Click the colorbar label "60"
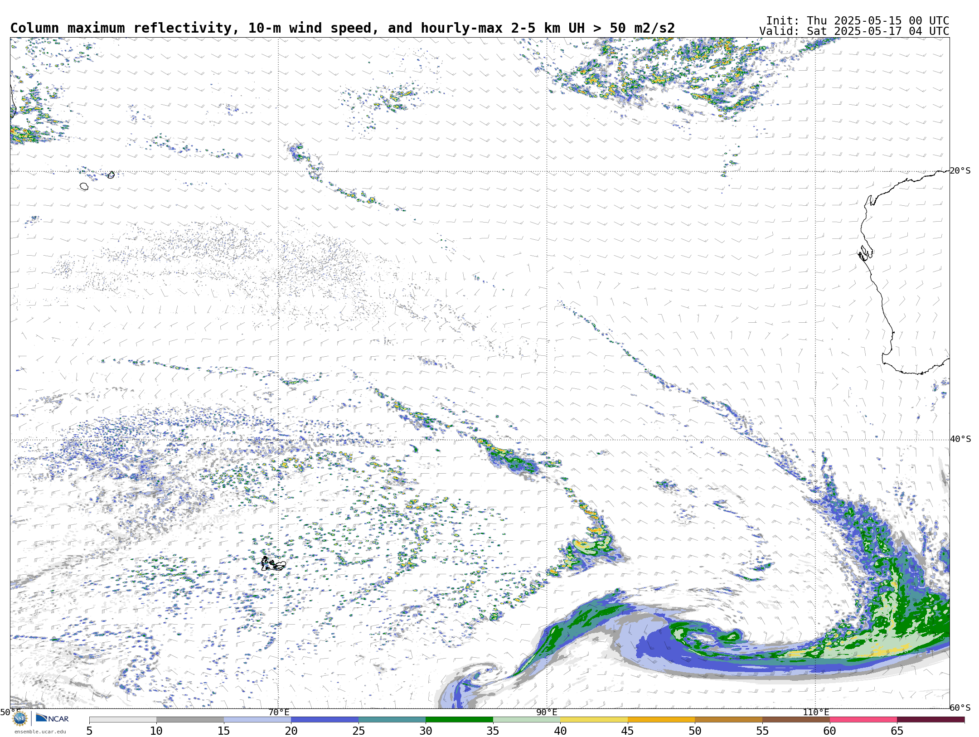Image resolution: width=979 pixels, height=737 pixels. 830,731
